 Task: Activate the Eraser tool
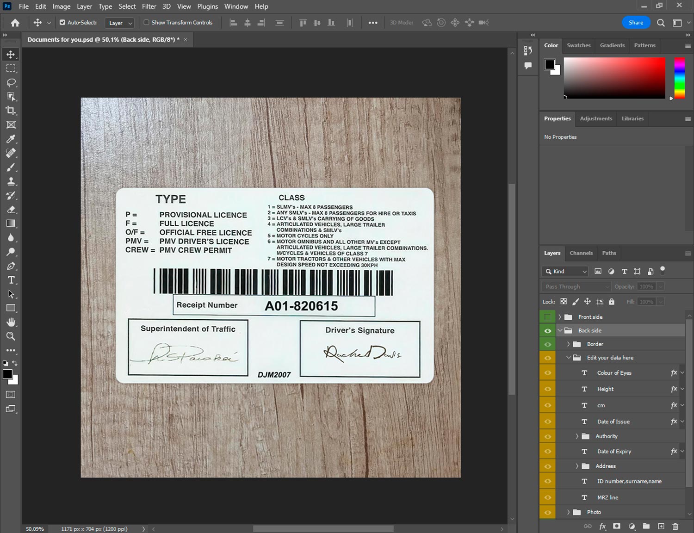11,210
